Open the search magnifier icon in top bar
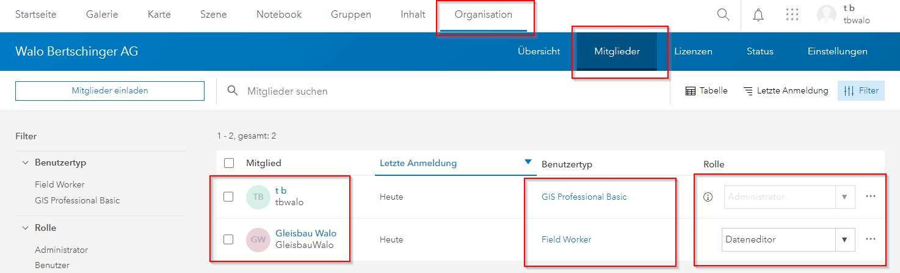900x273 pixels. (724, 15)
